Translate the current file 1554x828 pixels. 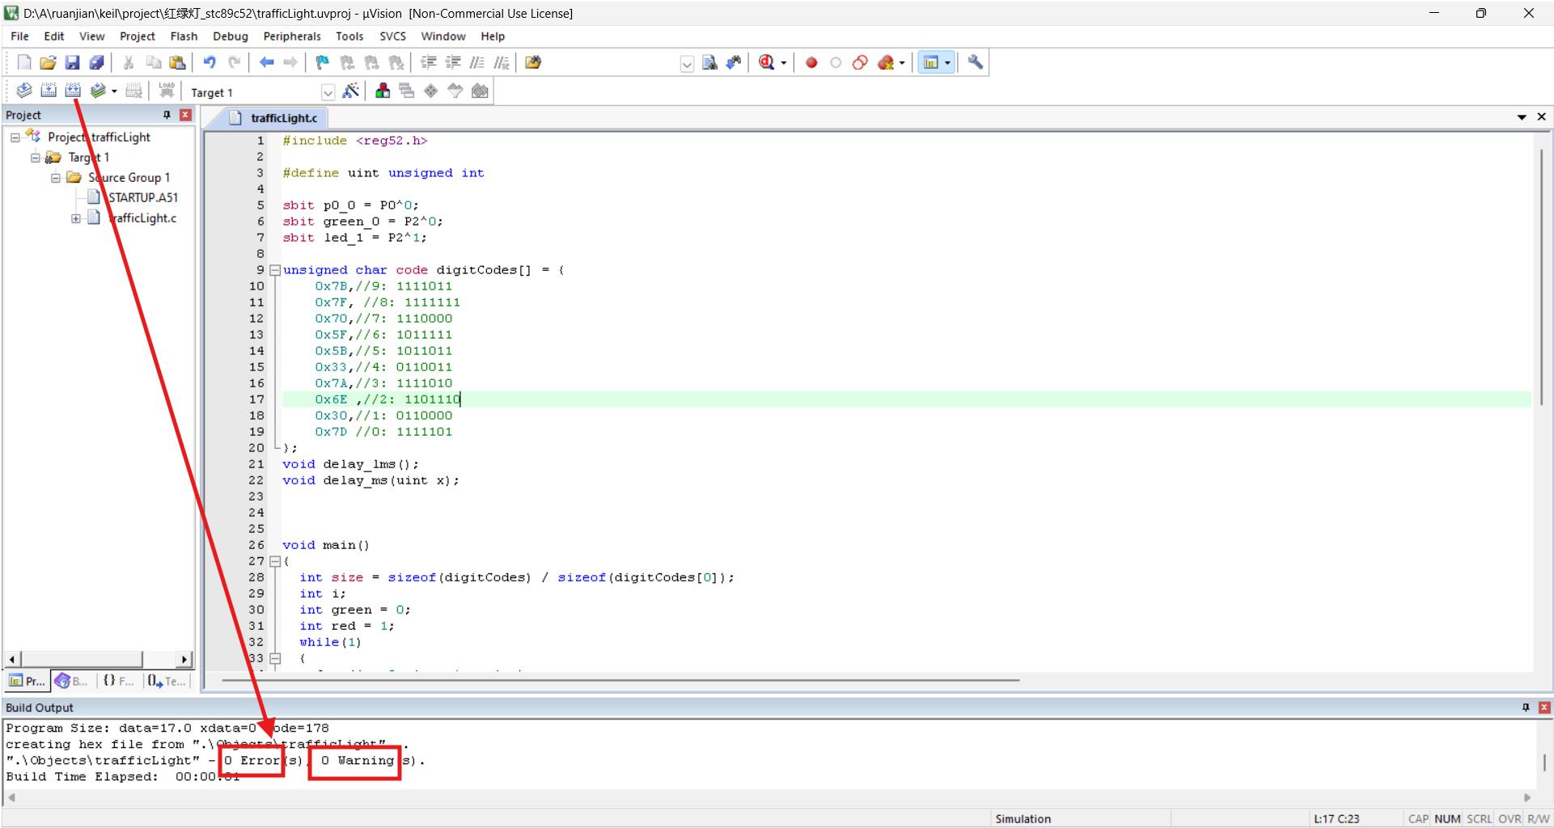[24, 91]
